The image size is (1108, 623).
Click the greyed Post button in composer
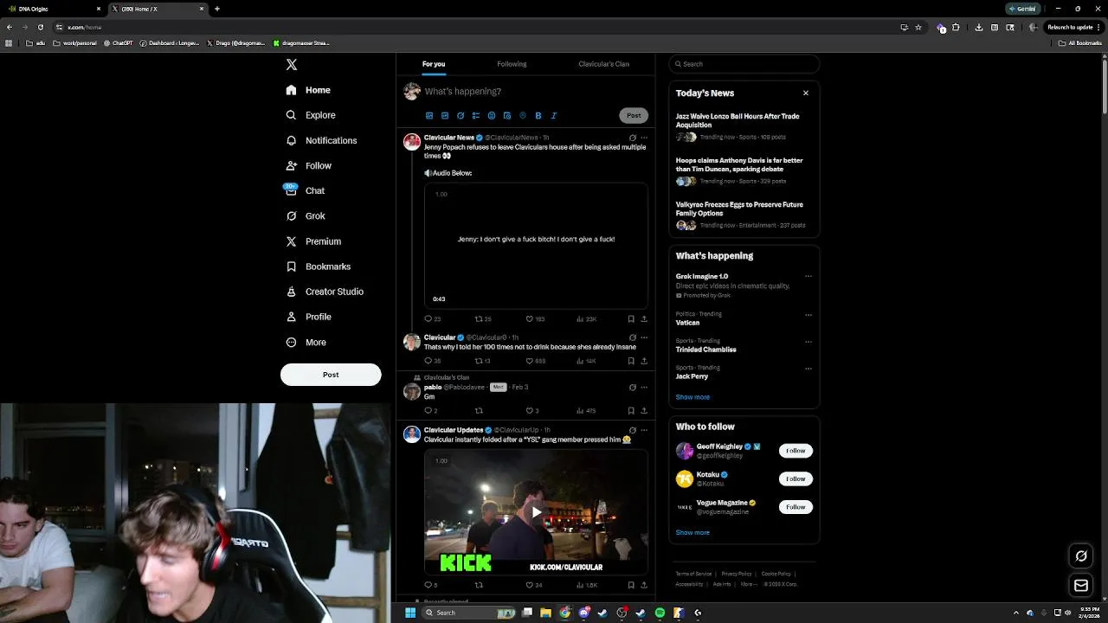(x=634, y=115)
